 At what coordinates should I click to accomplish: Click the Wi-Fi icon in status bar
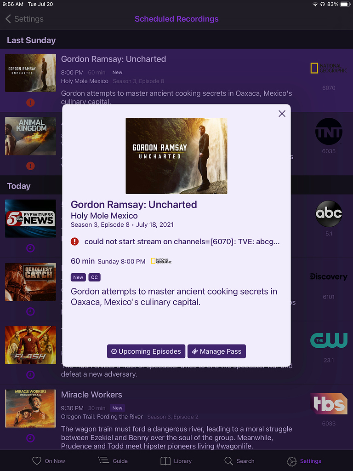pos(315,4)
